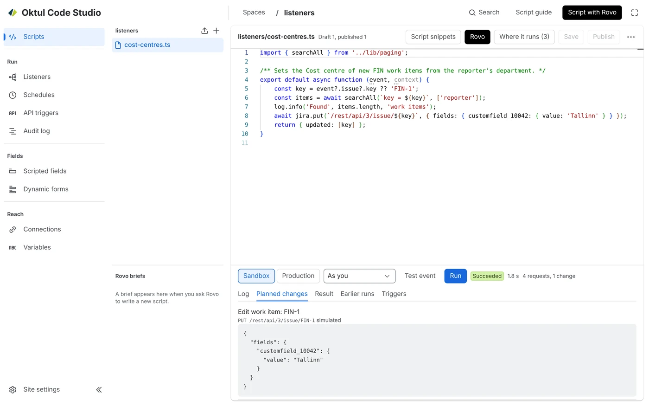Image resolution: width=649 pixels, height=406 pixels.
Task: Click the Save button
Action: tap(571, 37)
